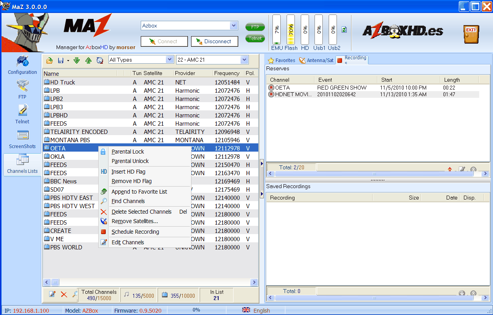Select the BBC News channel row

pos(70,181)
